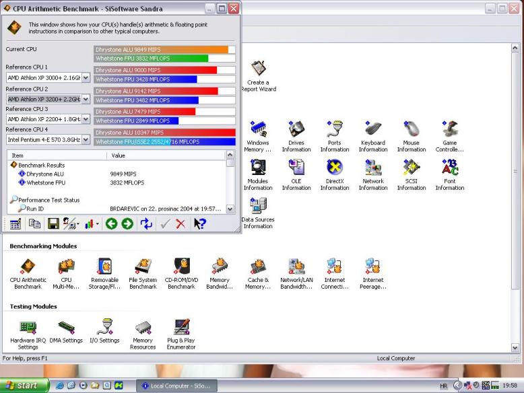Open Create a Report Wizard

point(259,76)
